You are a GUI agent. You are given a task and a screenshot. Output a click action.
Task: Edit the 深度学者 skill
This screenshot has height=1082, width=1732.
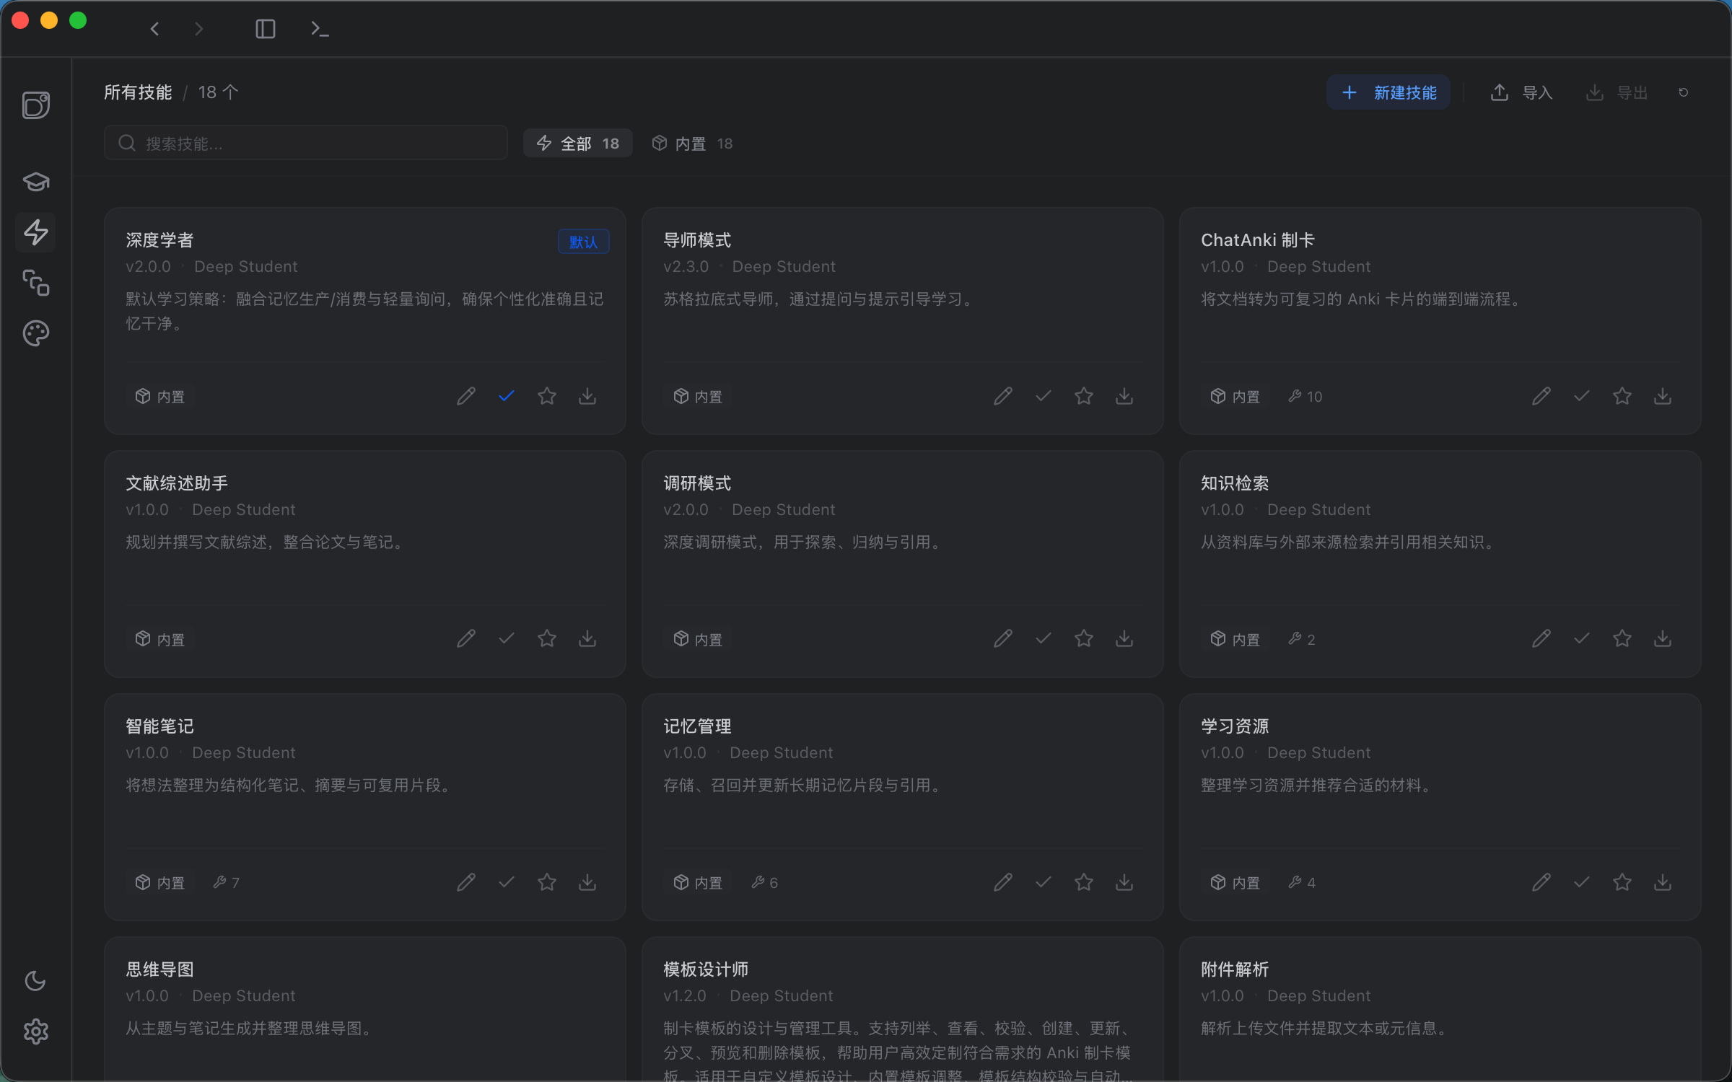pyautogui.click(x=466, y=396)
